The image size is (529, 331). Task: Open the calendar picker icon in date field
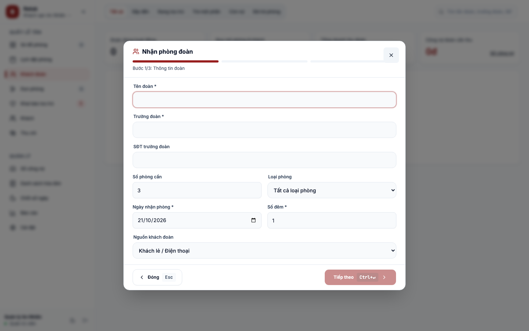[x=253, y=220]
